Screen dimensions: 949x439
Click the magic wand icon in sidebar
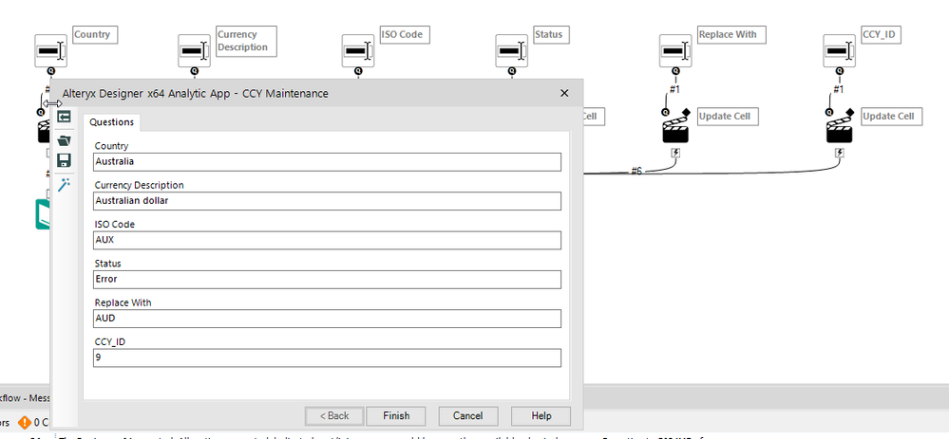pyautogui.click(x=64, y=185)
